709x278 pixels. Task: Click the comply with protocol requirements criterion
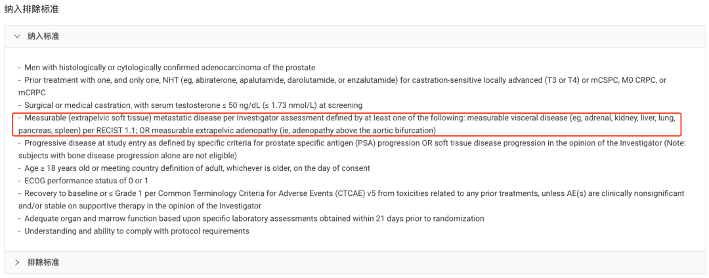(137, 231)
